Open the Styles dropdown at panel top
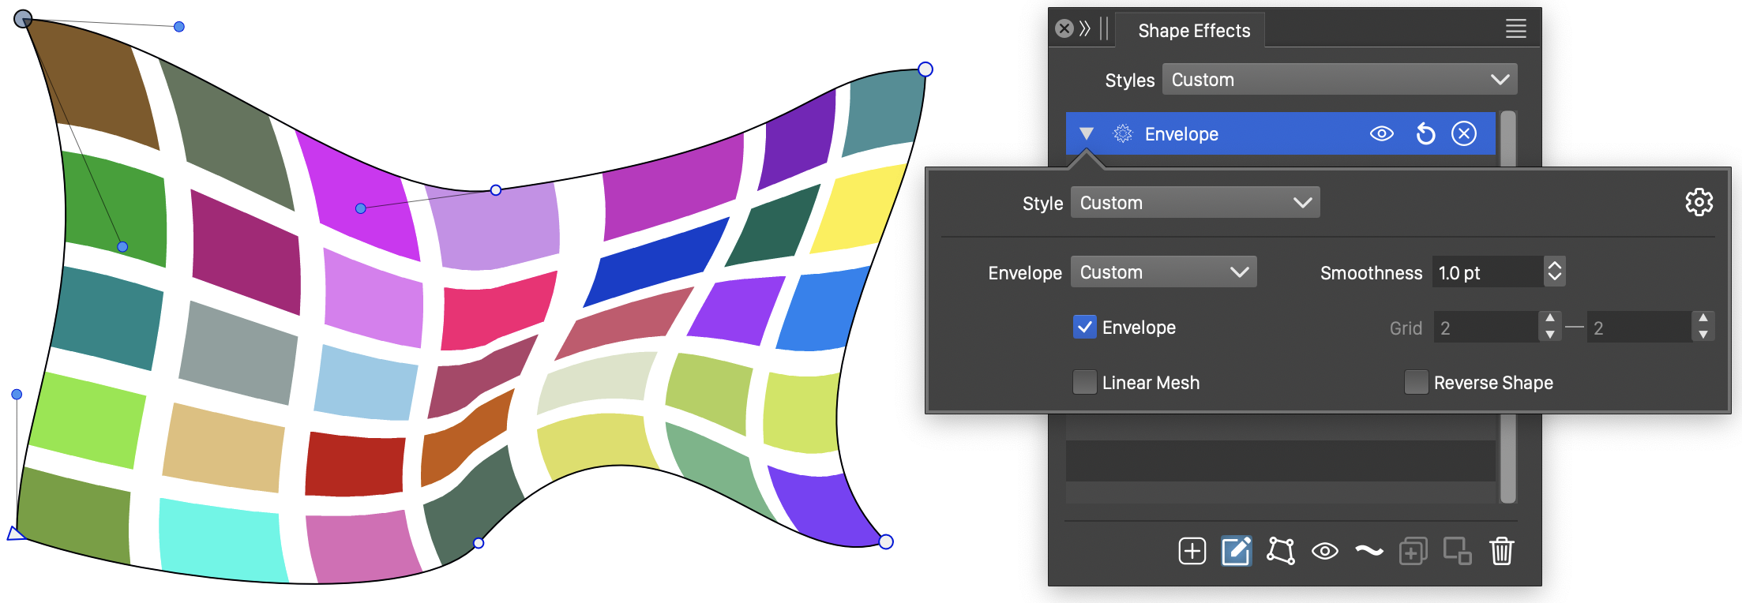Image resolution: width=1742 pixels, height=603 pixels. (1339, 80)
